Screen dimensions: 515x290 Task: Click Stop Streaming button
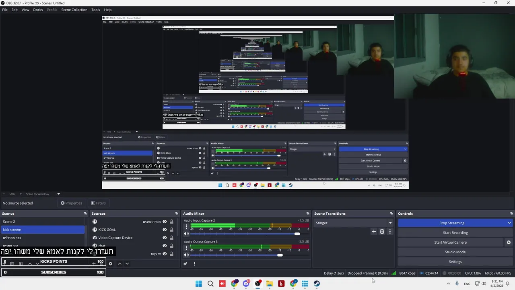pyautogui.click(x=451, y=223)
